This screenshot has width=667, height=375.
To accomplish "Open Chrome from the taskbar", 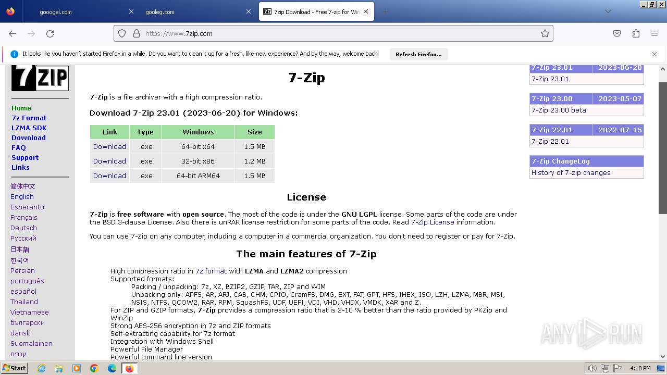I will [x=94, y=368].
